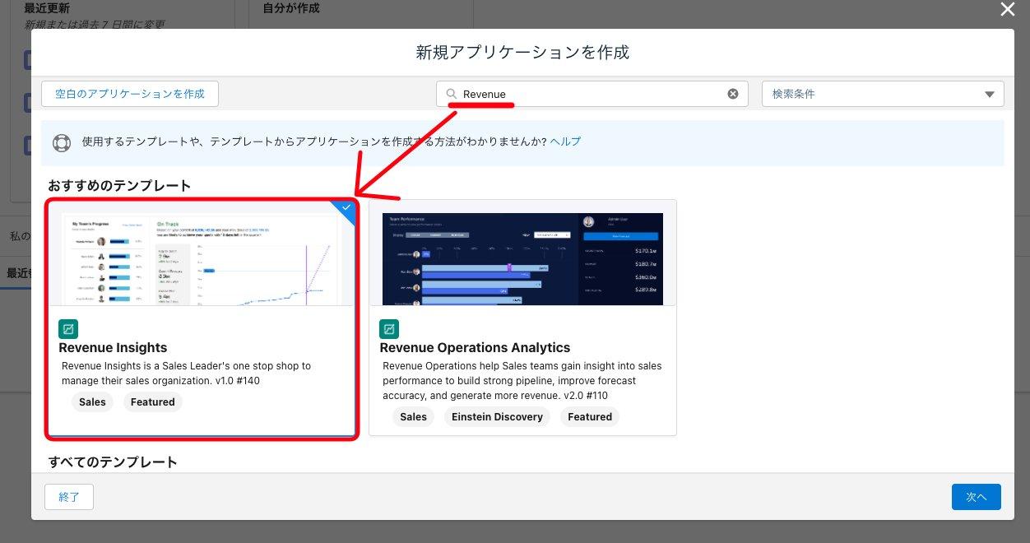Click 自分が作成 in the background page
This screenshot has width=1030, height=543.
pyautogui.click(x=291, y=8)
